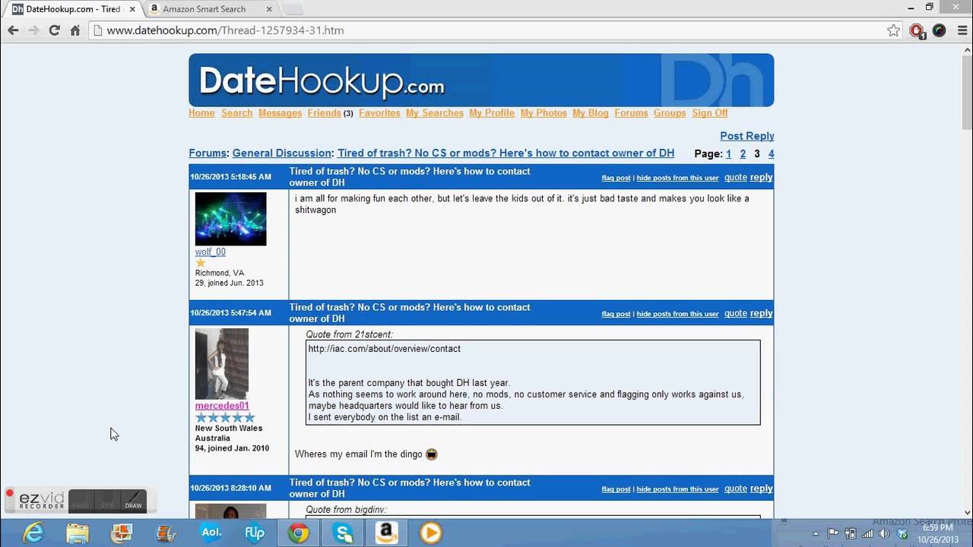Open the Flip taskbar icon
The image size is (973, 547).
click(x=255, y=533)
